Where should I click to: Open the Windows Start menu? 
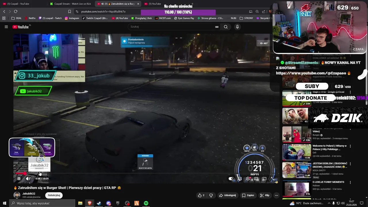coord(4,203)
